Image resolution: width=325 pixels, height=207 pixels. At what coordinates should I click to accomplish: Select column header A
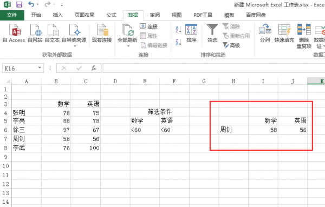27,81
